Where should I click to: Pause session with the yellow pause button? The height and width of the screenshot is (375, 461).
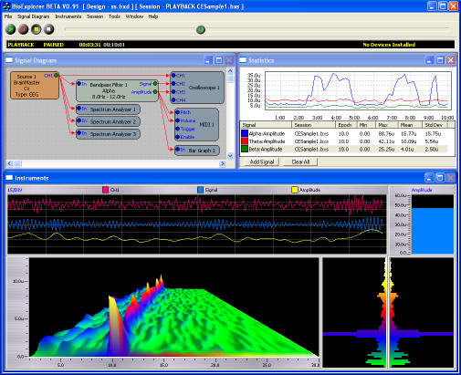[37, 29]
